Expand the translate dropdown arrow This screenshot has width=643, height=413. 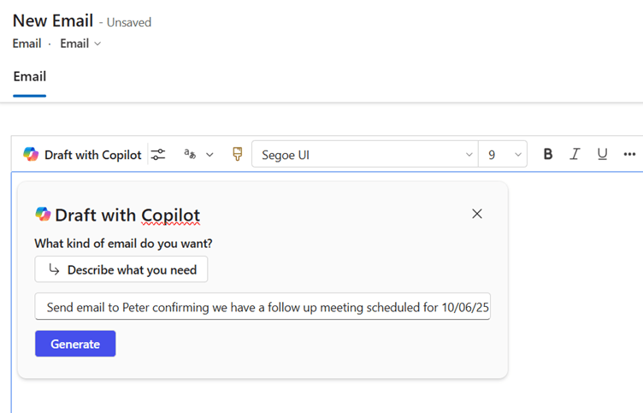click(209, 155)
